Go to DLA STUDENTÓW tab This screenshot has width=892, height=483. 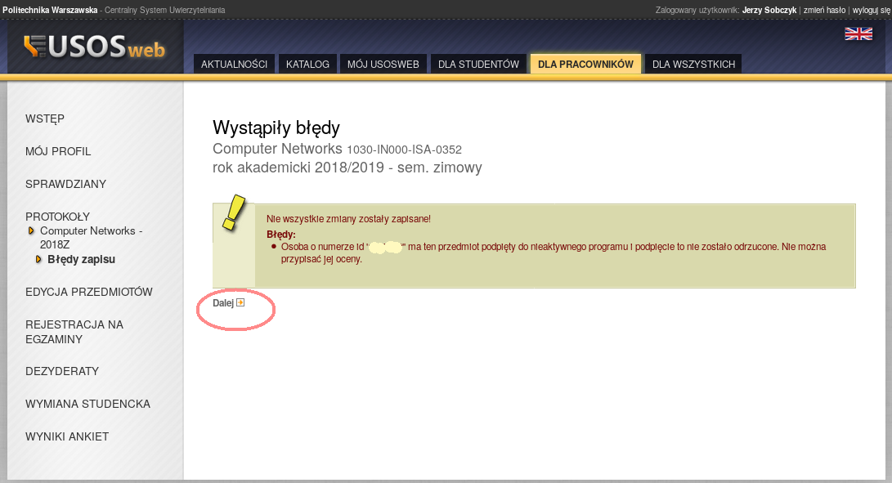tap(478, 65)
